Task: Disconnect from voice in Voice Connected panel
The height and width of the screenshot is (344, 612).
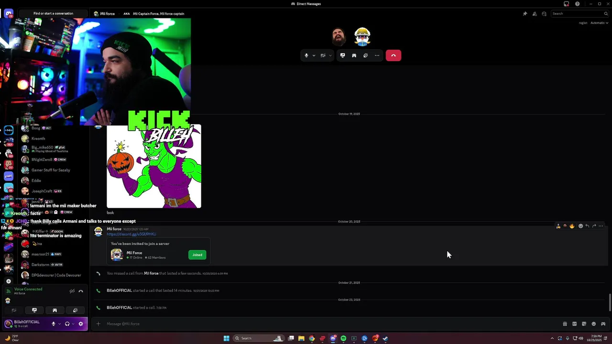Action: (81, 291)
